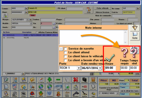Open the OBD3 tool icon
Viewport: 142px width, 98px height.
click(x=58, y=87)
